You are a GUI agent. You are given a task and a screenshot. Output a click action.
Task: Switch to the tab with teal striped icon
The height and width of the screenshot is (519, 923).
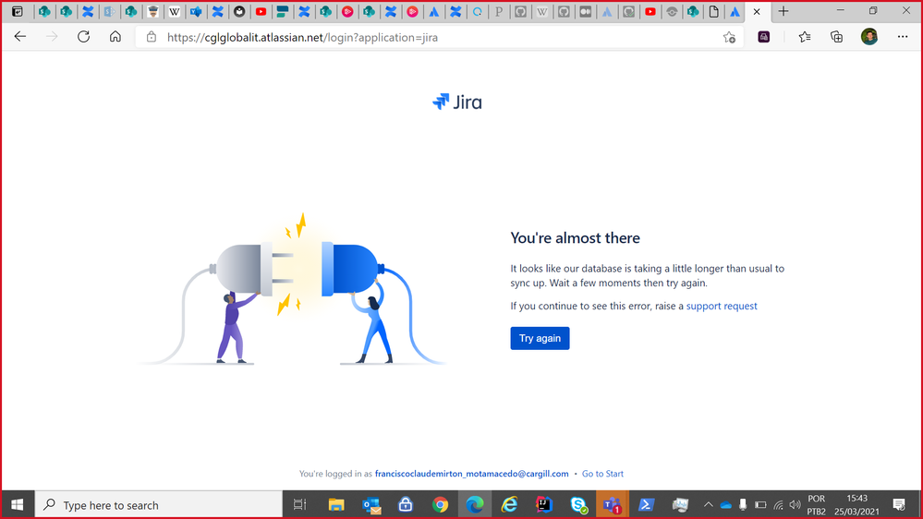(x=283, y=12)
